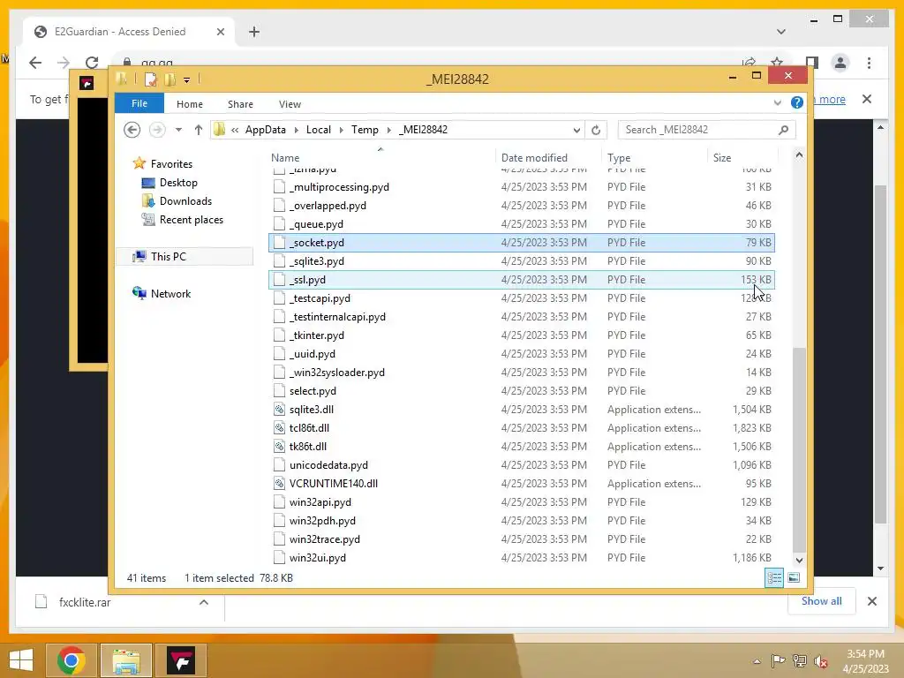The width and height of the screenshot is (904, 678).
Task: Select the E2Guardian Access Denied tab
Action: tap(129, 32)
